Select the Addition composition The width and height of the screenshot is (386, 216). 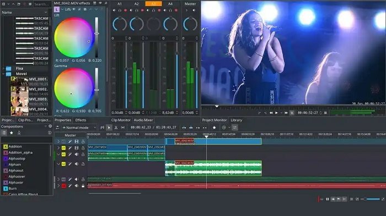15,147
